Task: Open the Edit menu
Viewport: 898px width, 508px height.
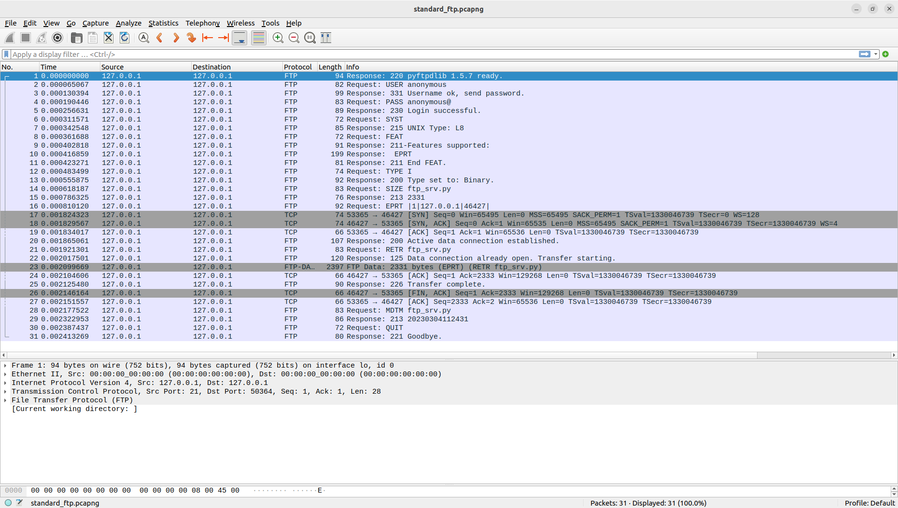Action: [x=30, y=23]
